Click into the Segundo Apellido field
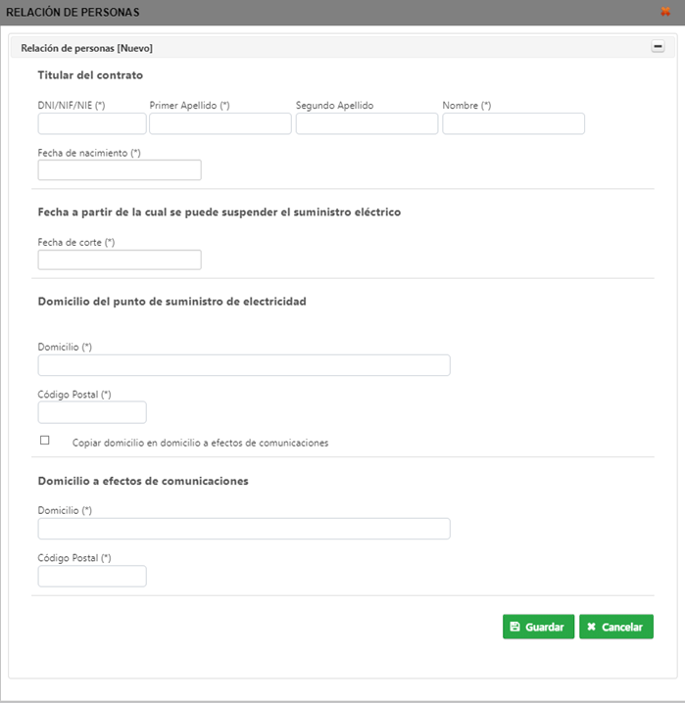 tap(367, 123)
